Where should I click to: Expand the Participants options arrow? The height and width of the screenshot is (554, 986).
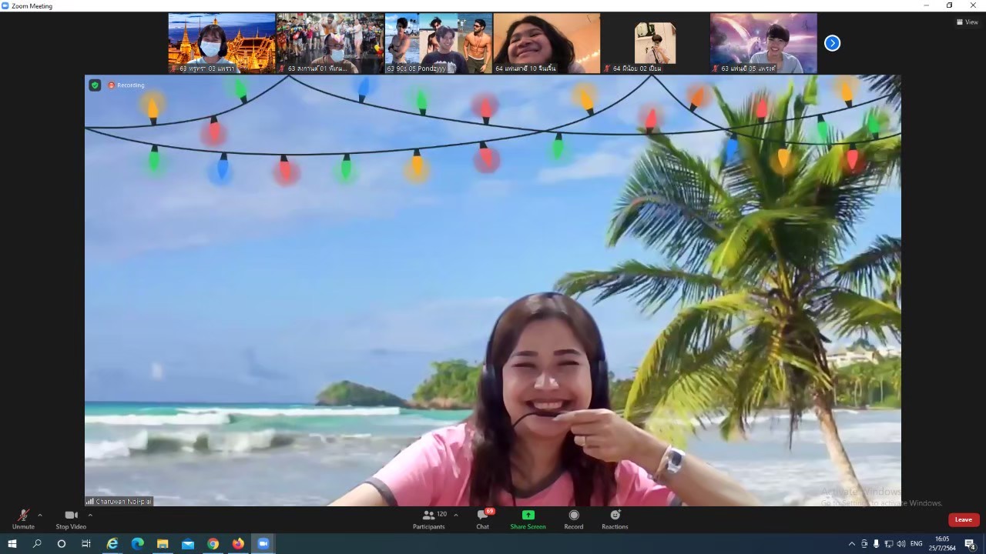click(x=456, y=515)
